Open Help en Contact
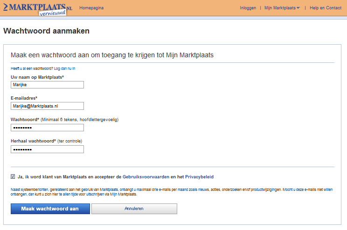The width and height of the screenshot is (347, 230). [x=326, y=8]
